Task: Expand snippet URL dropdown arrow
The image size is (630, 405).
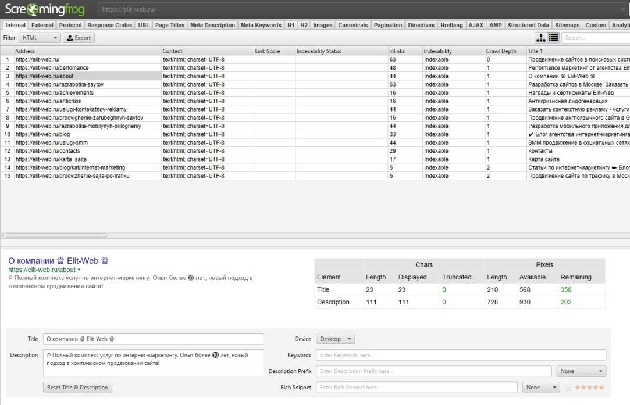Action: point(79,270)
